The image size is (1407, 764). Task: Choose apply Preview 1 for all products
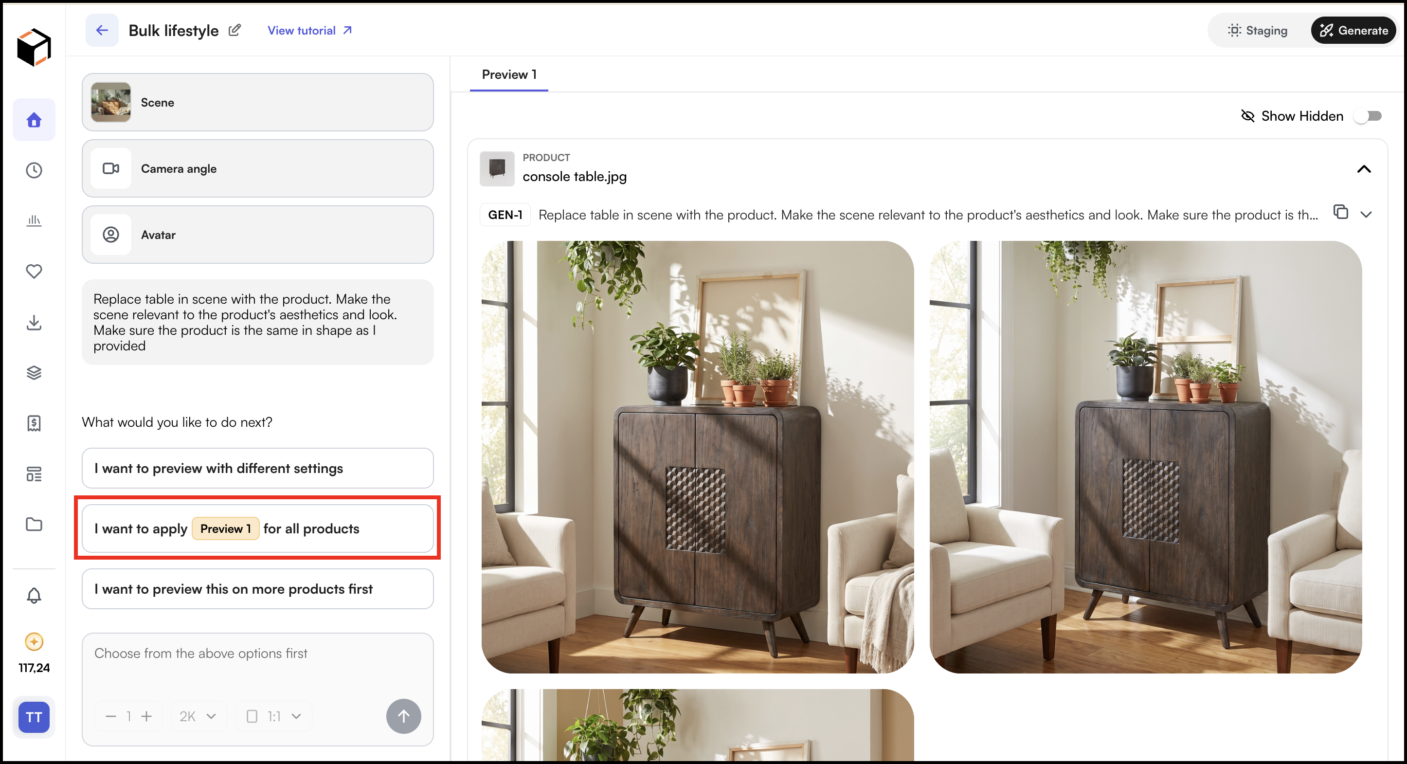(257, 528)
